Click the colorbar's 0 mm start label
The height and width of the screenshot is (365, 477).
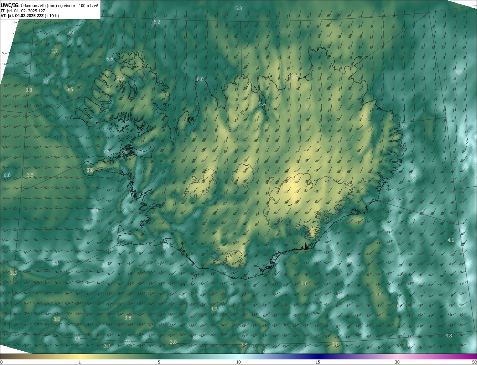tap(1, 362)
